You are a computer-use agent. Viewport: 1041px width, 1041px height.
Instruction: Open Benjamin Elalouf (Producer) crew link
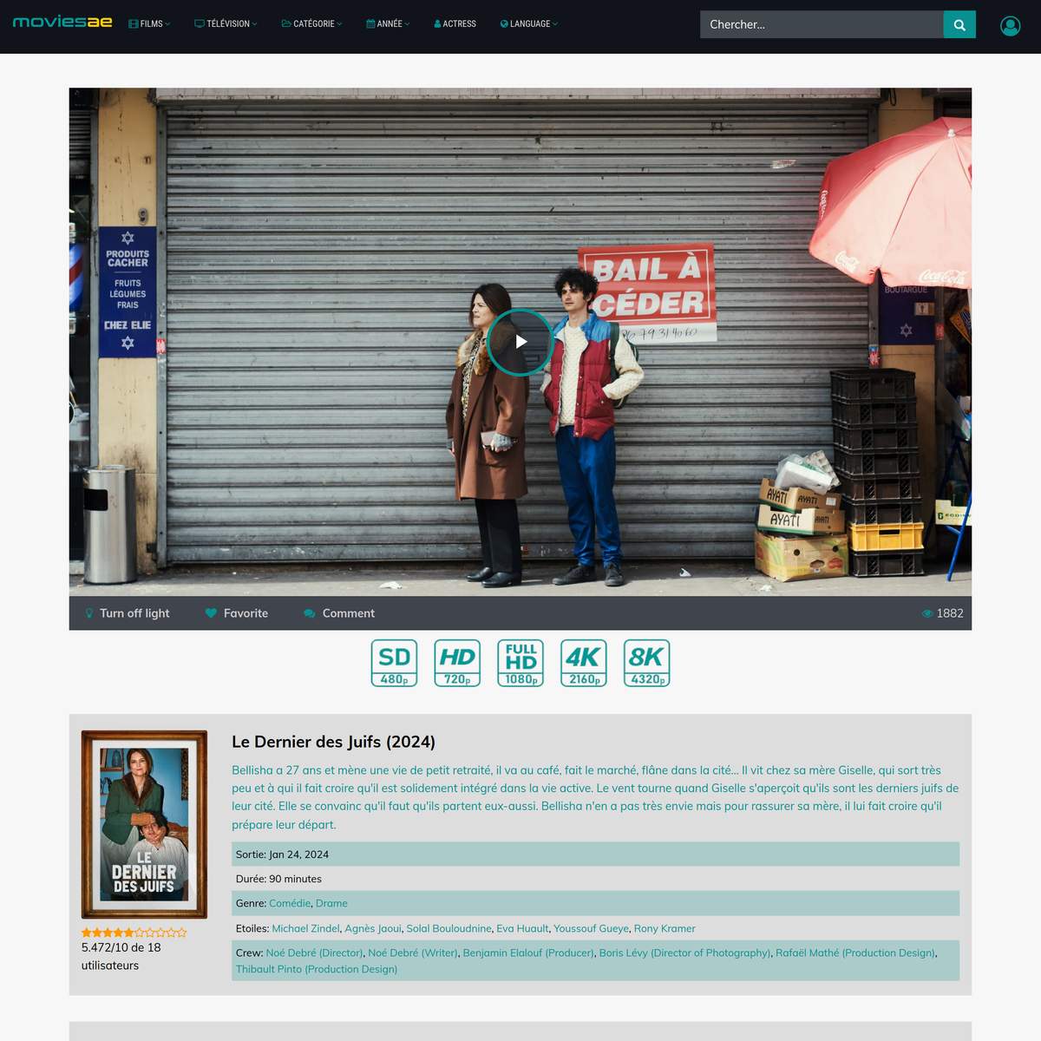pos(528,953)
